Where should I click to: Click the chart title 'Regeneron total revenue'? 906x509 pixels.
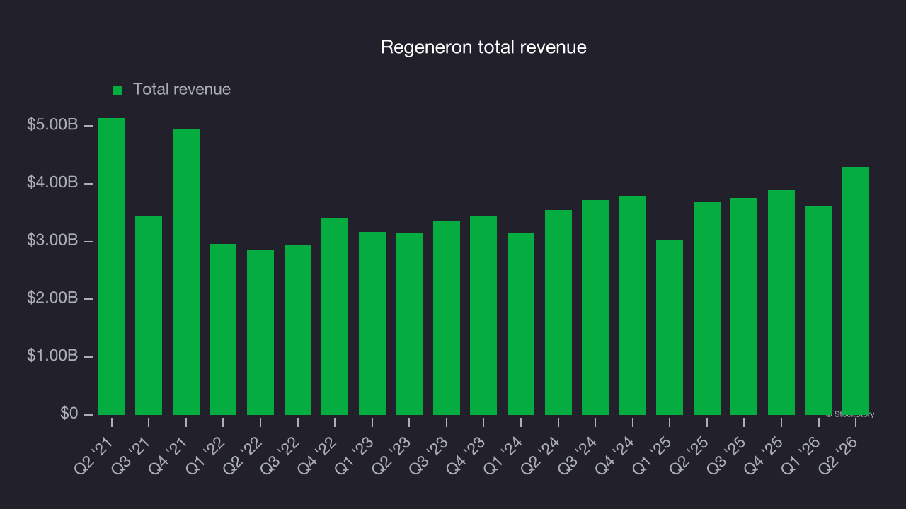point(483,47)
